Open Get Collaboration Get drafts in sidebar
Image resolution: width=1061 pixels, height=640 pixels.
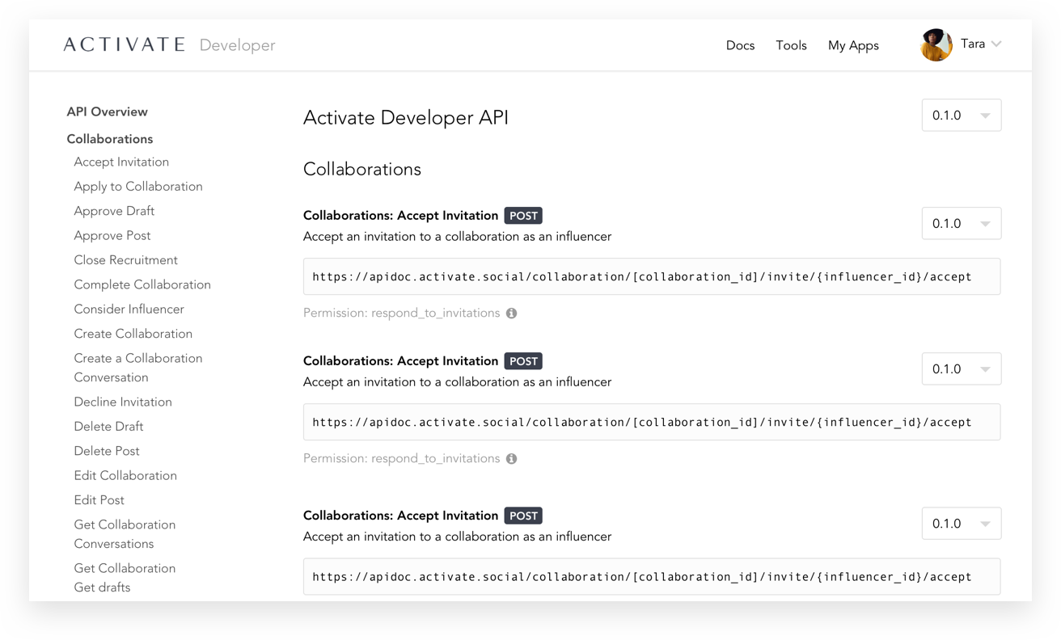(125, 578)
